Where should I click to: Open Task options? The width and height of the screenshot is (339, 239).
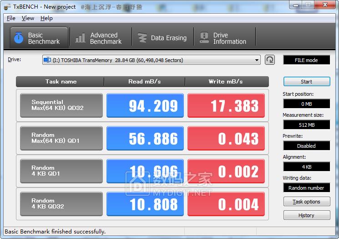click(306, 202)
